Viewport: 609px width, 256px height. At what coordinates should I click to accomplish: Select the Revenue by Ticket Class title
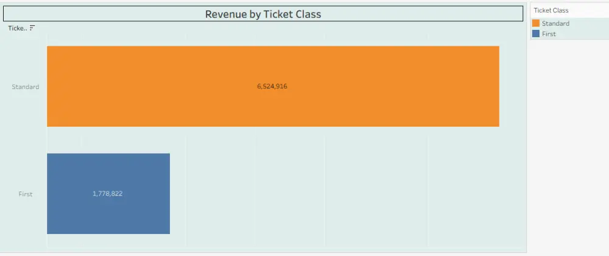click(263, 14)
